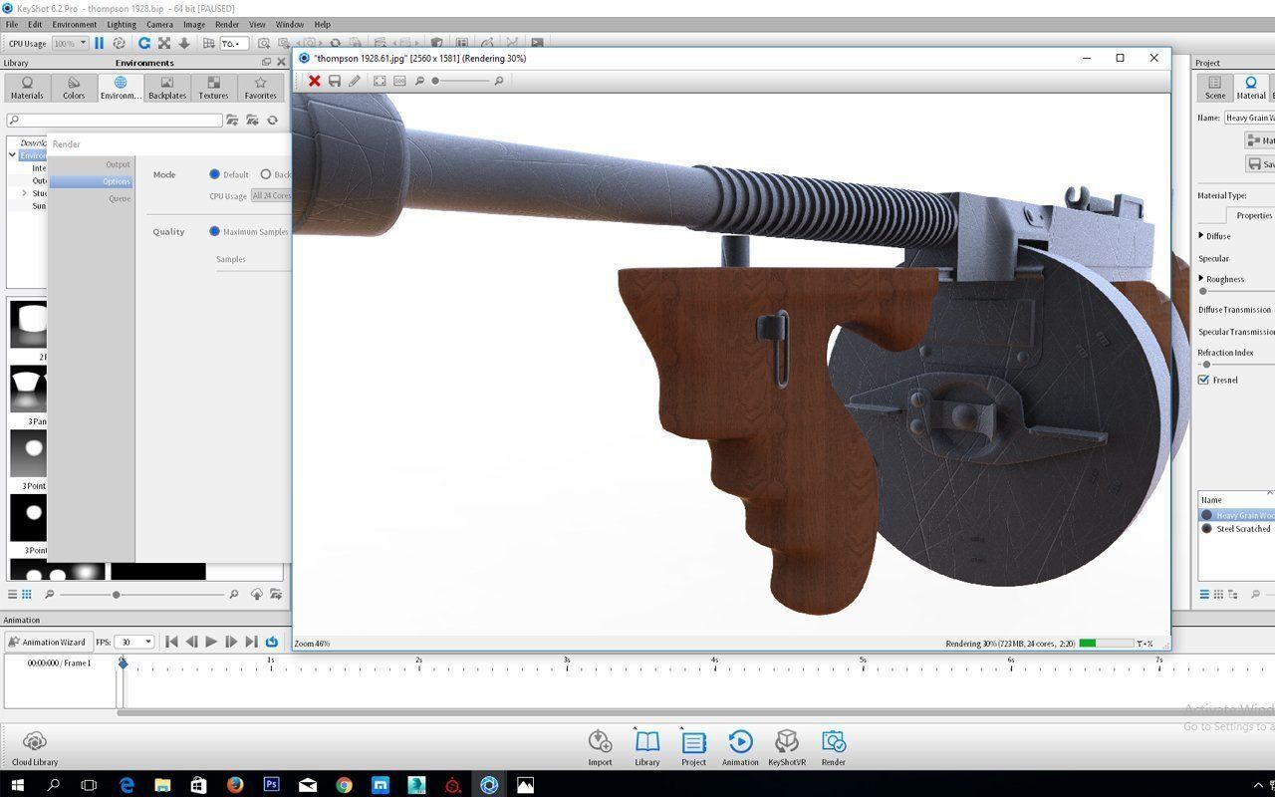Click timeline playhead at frame 1
The width and height of the screenshot is (1275, 797).
[124, 663]
